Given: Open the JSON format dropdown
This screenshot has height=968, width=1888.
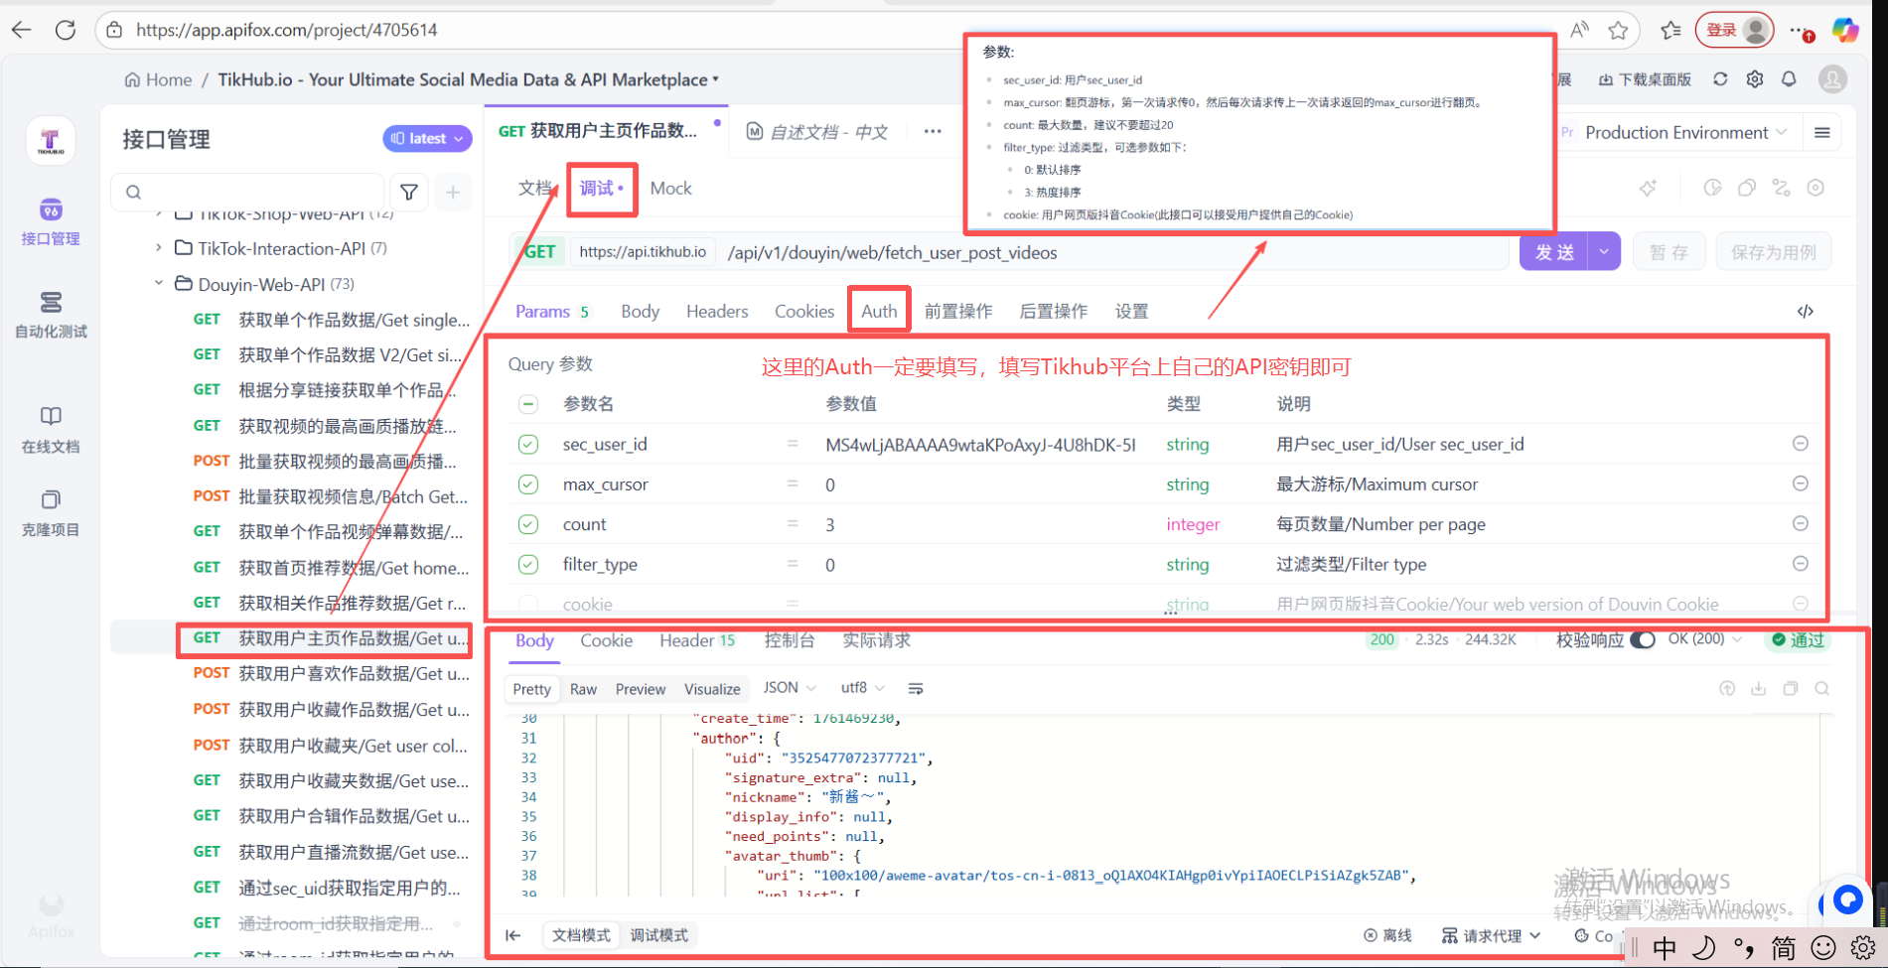Looking at the screenshot, I should tap(789, 688).
